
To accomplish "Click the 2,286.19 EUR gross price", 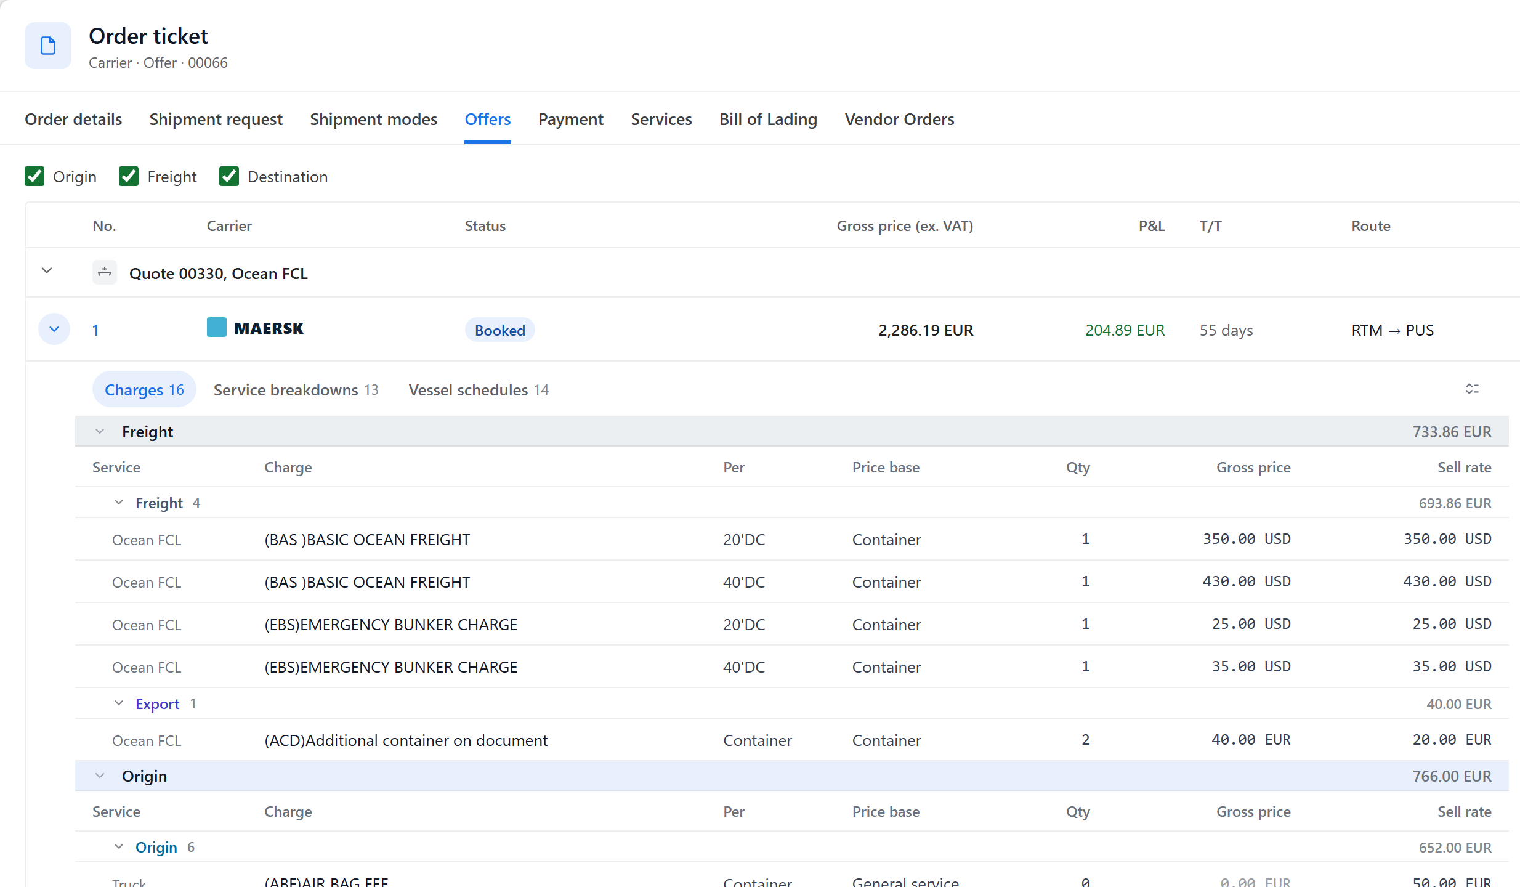I will [926, 330].
